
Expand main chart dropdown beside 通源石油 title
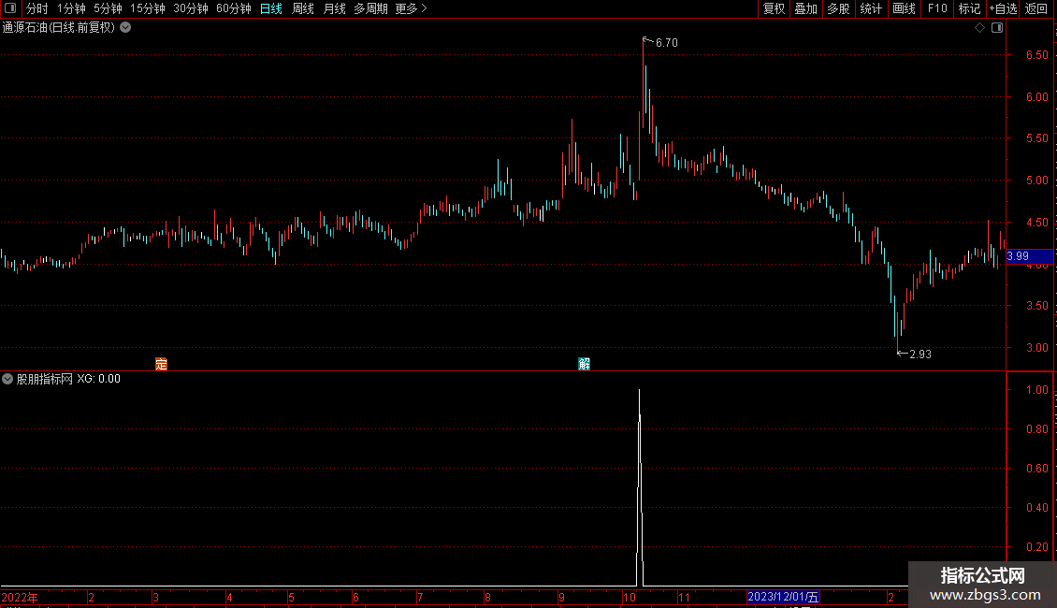[x=125, y=28]
